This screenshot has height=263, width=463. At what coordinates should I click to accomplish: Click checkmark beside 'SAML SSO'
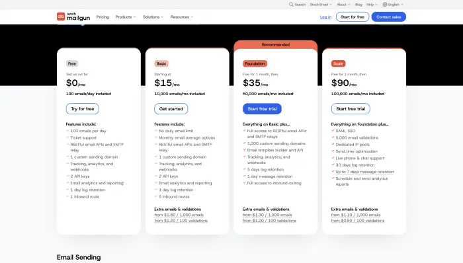(333, 130)
